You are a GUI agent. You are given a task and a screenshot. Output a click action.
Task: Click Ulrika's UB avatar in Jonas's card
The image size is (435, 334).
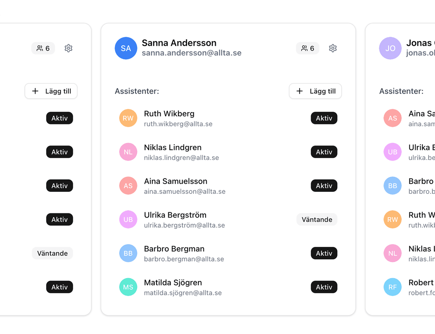click(392, 152)
